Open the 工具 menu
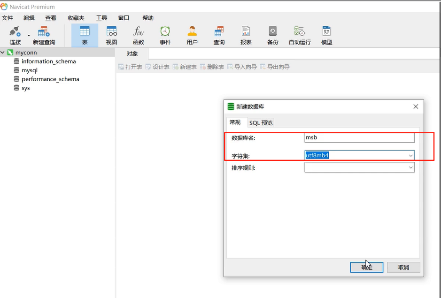This screenshot has width=441, height=298. [101, 18]
